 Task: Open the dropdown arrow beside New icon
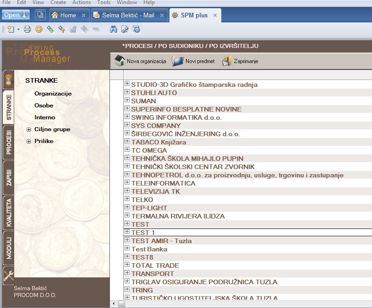18,30
